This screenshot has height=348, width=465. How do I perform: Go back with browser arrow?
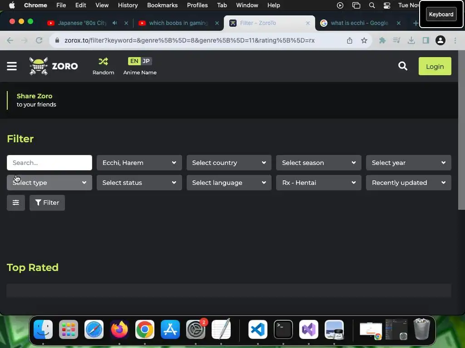point(10,40)
